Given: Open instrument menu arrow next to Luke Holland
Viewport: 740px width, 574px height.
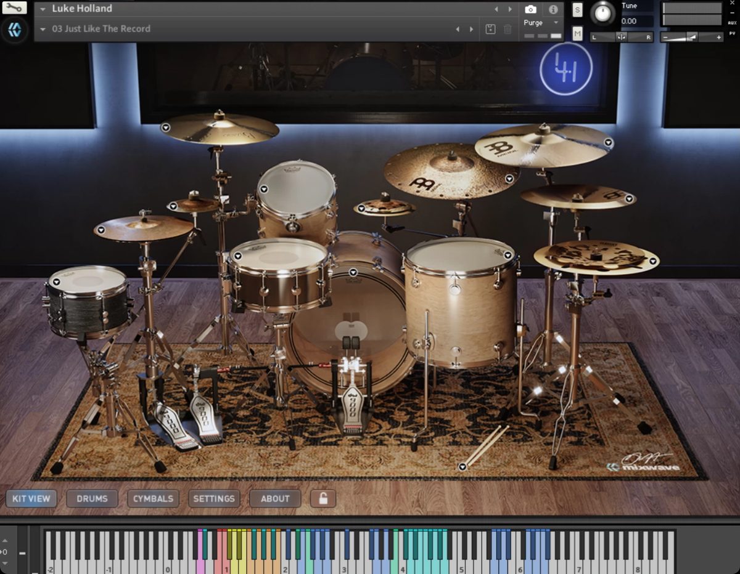Looking at the screenshot, I should 43,9.
